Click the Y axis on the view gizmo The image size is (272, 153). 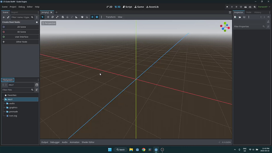pyautogui.click(x=225, y=23)
